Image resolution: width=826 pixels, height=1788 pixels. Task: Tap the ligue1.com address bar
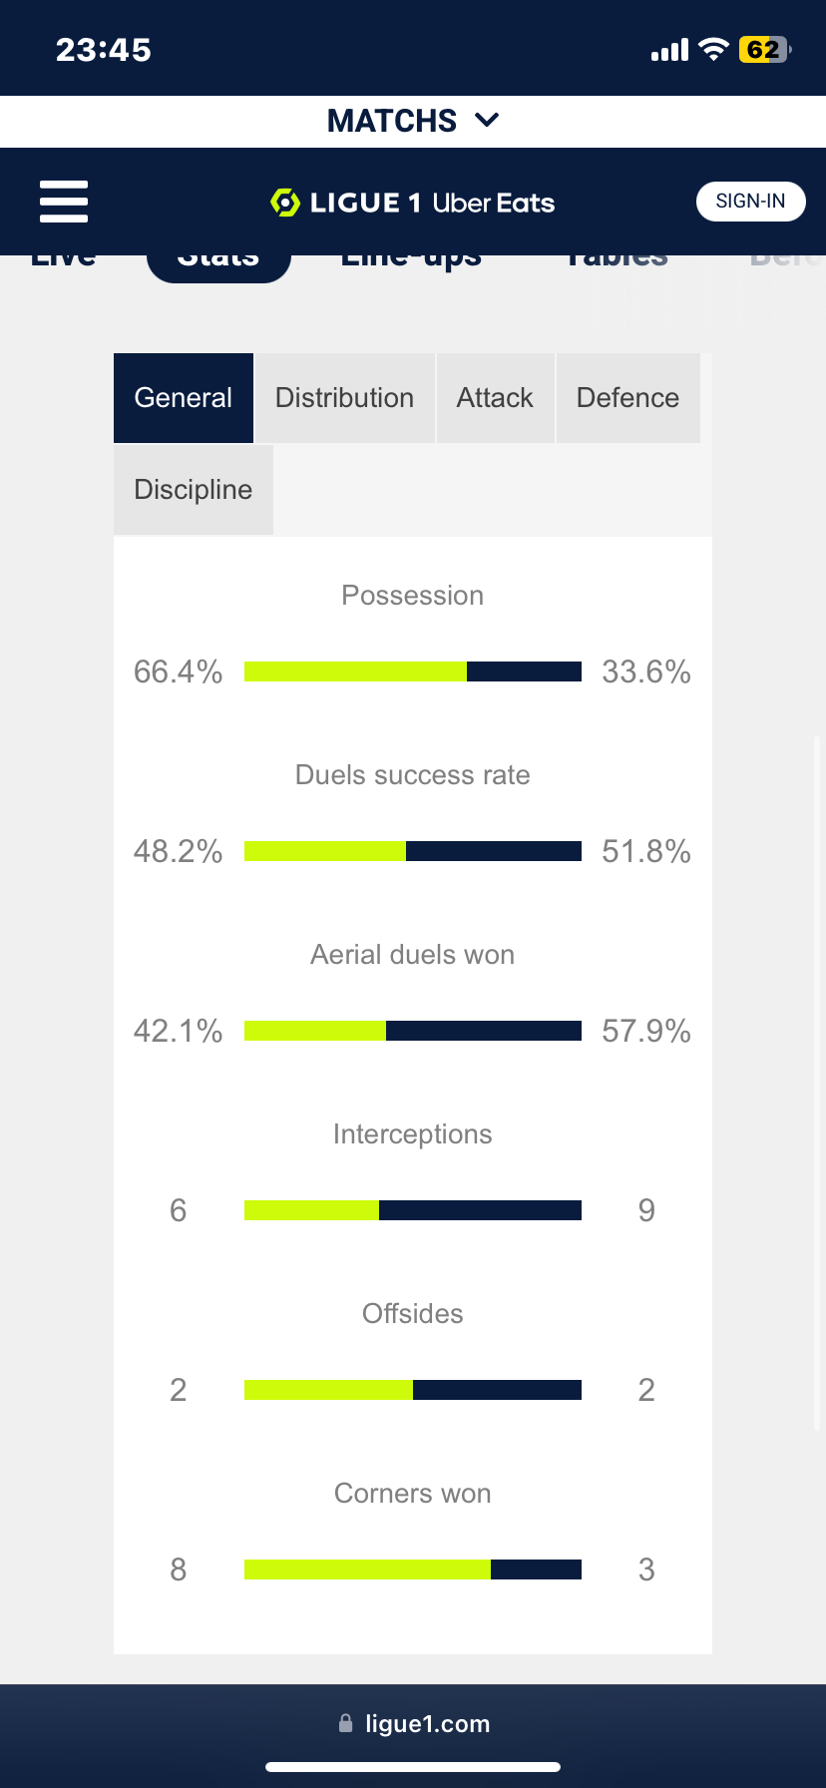[x=427, y=1723]
